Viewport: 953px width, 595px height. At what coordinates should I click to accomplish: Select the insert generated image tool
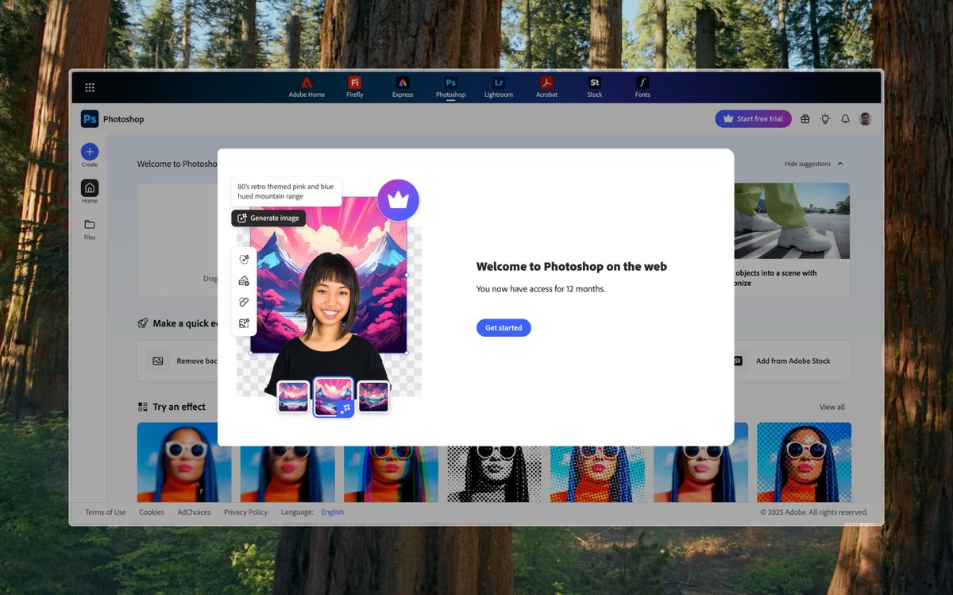pos(244,323)
